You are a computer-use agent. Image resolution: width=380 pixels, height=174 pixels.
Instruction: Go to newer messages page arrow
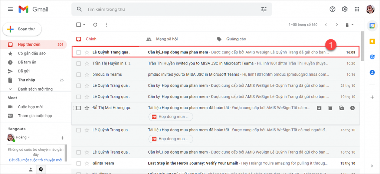click(x=326, y=25)
